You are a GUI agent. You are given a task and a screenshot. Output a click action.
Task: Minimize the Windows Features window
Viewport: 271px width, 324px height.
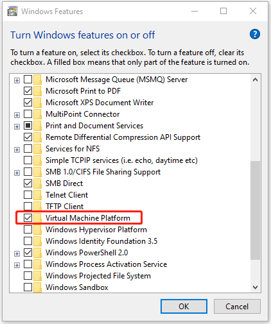point(195,11)
